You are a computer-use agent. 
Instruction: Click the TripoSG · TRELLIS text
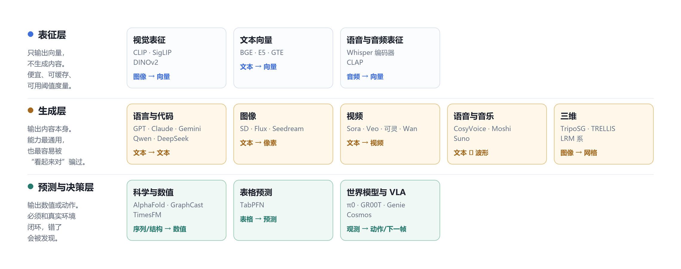click(x=588, y=129)
